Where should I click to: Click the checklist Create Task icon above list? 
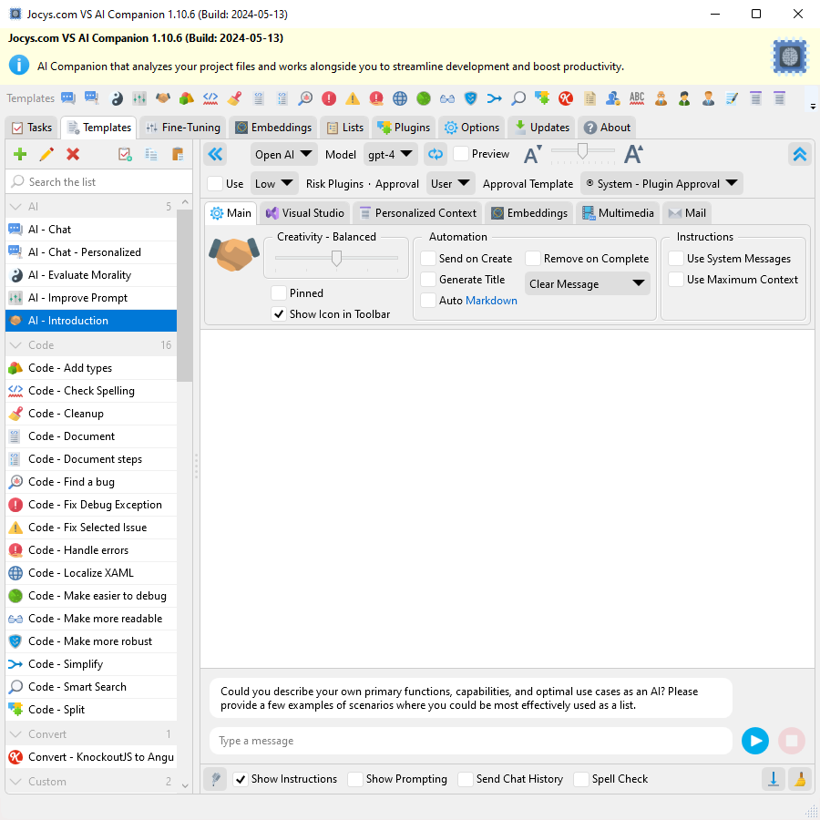[125, 154]
